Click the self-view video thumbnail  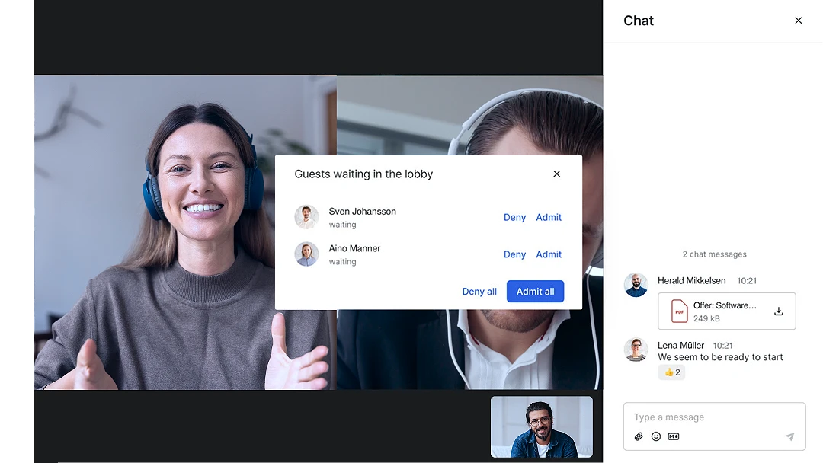(x=541, y=426)
